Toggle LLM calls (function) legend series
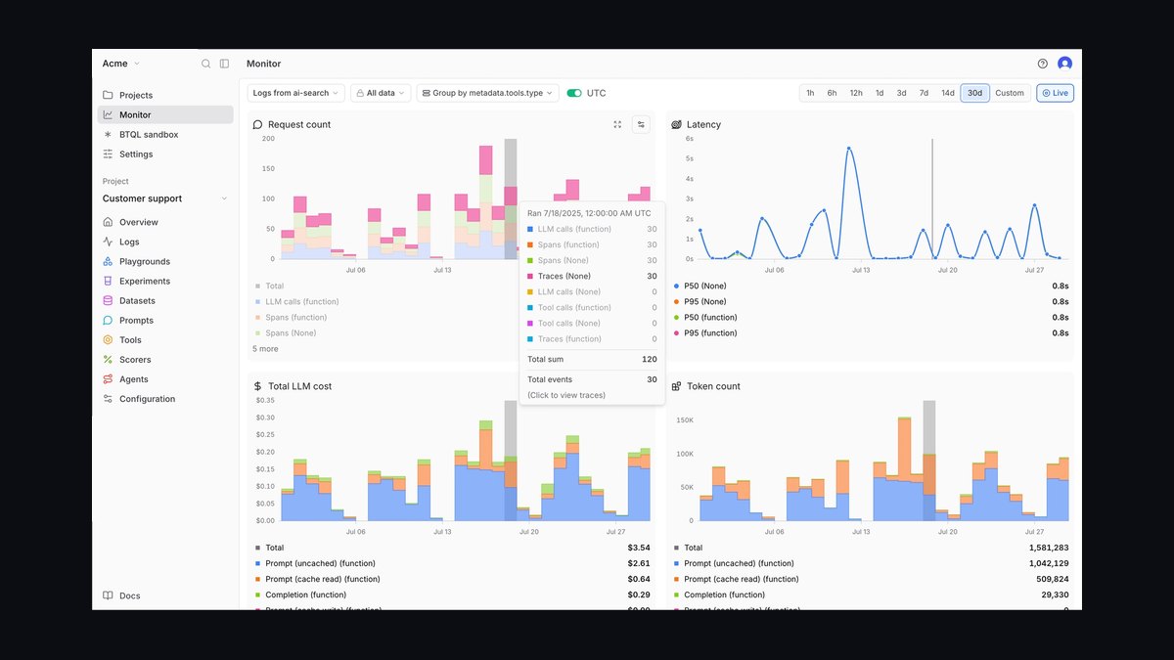 coord(296,301)
